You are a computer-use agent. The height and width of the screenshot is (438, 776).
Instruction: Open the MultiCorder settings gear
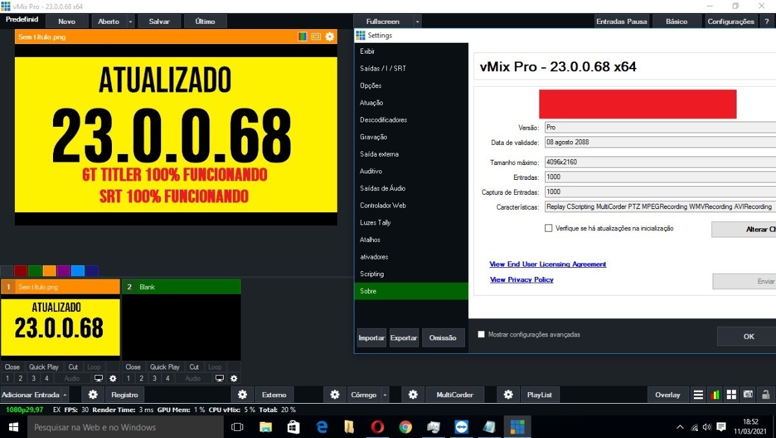click(413, 395)
